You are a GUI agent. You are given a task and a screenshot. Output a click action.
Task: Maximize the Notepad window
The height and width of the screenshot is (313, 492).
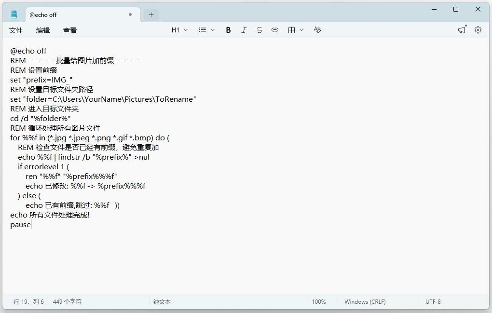pyautogui.click(x=456, y=10)
